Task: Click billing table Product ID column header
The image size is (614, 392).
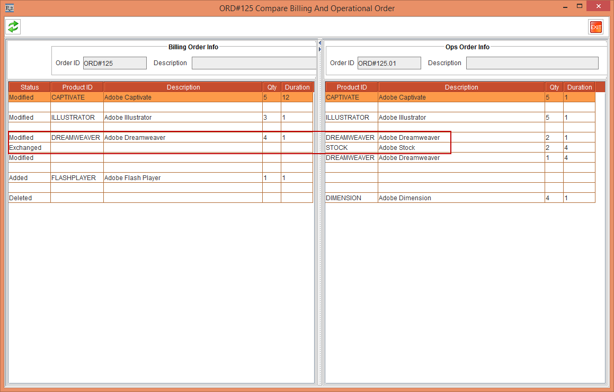Action: (x=77, y=87)
